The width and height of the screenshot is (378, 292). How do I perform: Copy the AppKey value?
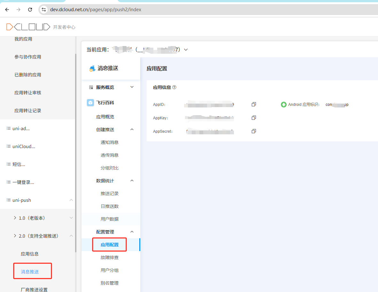coord(254,118)
